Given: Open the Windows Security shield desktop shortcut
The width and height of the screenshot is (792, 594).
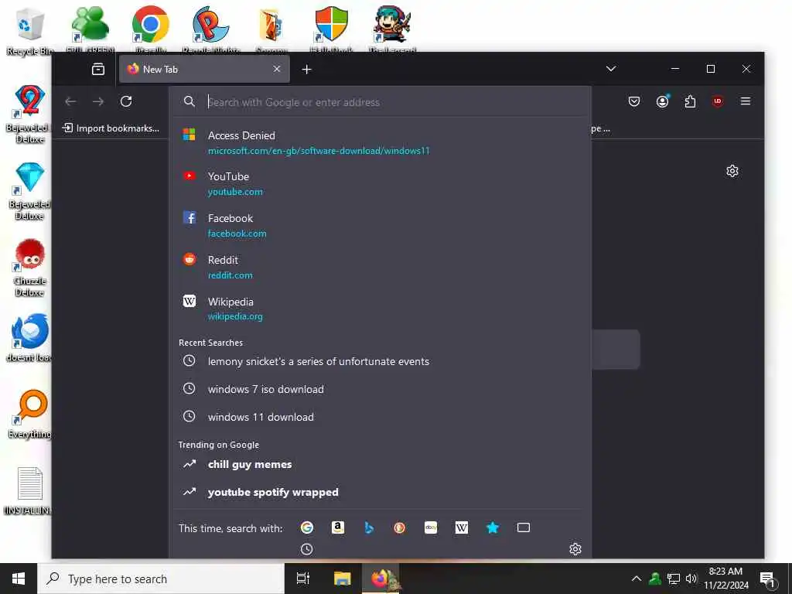Looking at the screenshot, I should pos(331,28).
